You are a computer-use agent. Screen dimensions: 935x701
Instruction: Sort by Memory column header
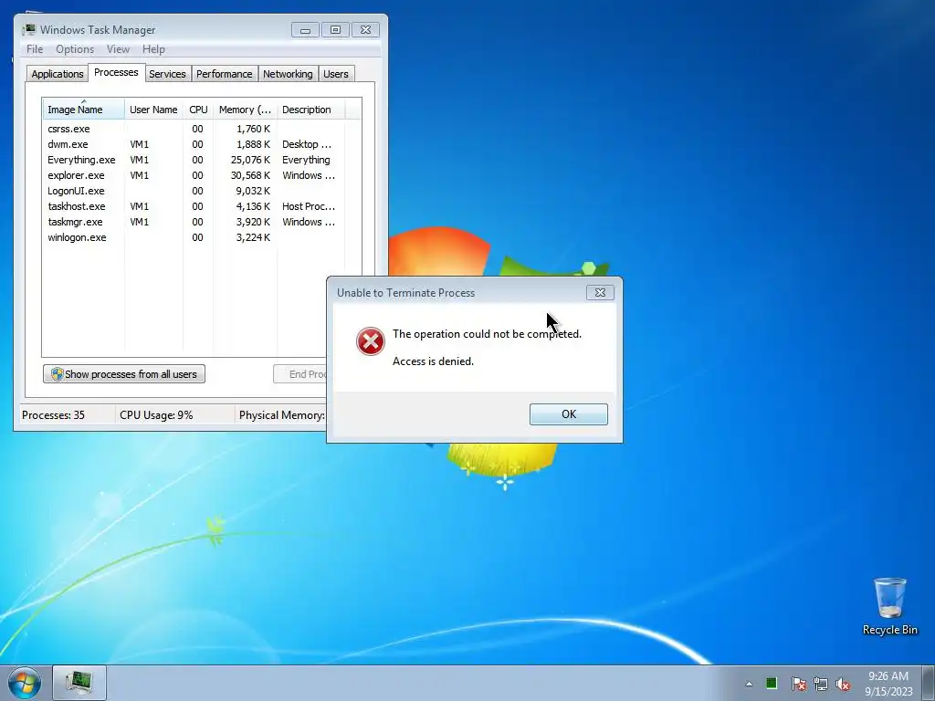click(245, 110)
